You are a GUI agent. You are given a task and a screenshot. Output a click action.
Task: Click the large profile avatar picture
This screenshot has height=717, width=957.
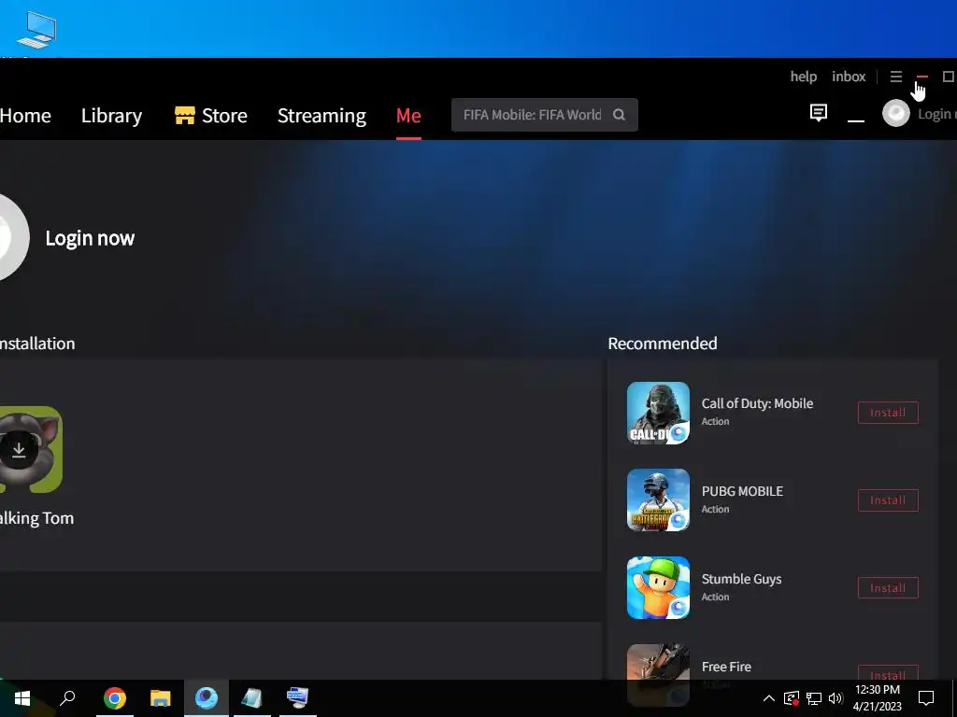11,237
